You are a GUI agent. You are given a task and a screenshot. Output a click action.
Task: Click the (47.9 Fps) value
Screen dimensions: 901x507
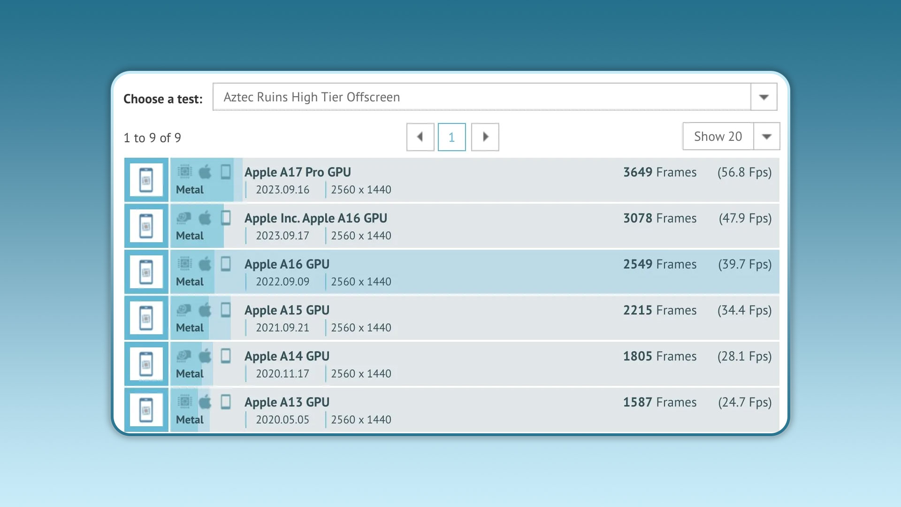(745, 218)
